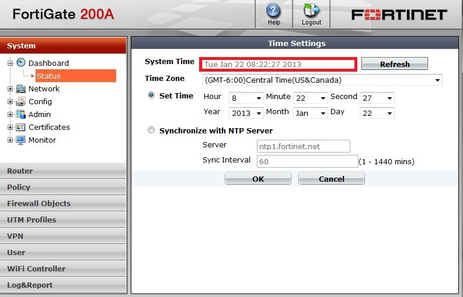Click the OK button
The width and height of the screenshot is (463, 297).
click(258, 179)
